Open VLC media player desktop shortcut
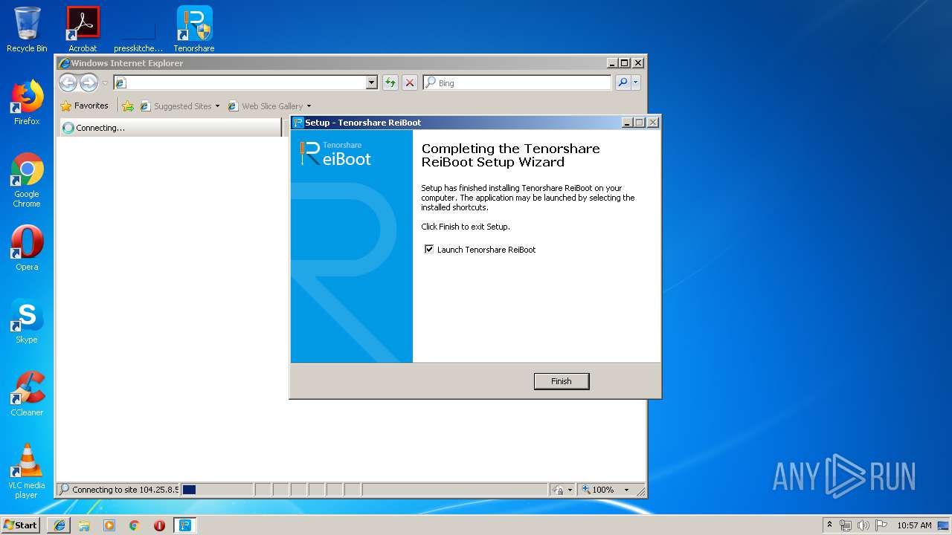The height and width of the screenshot is (535, 952). (27, 471)
